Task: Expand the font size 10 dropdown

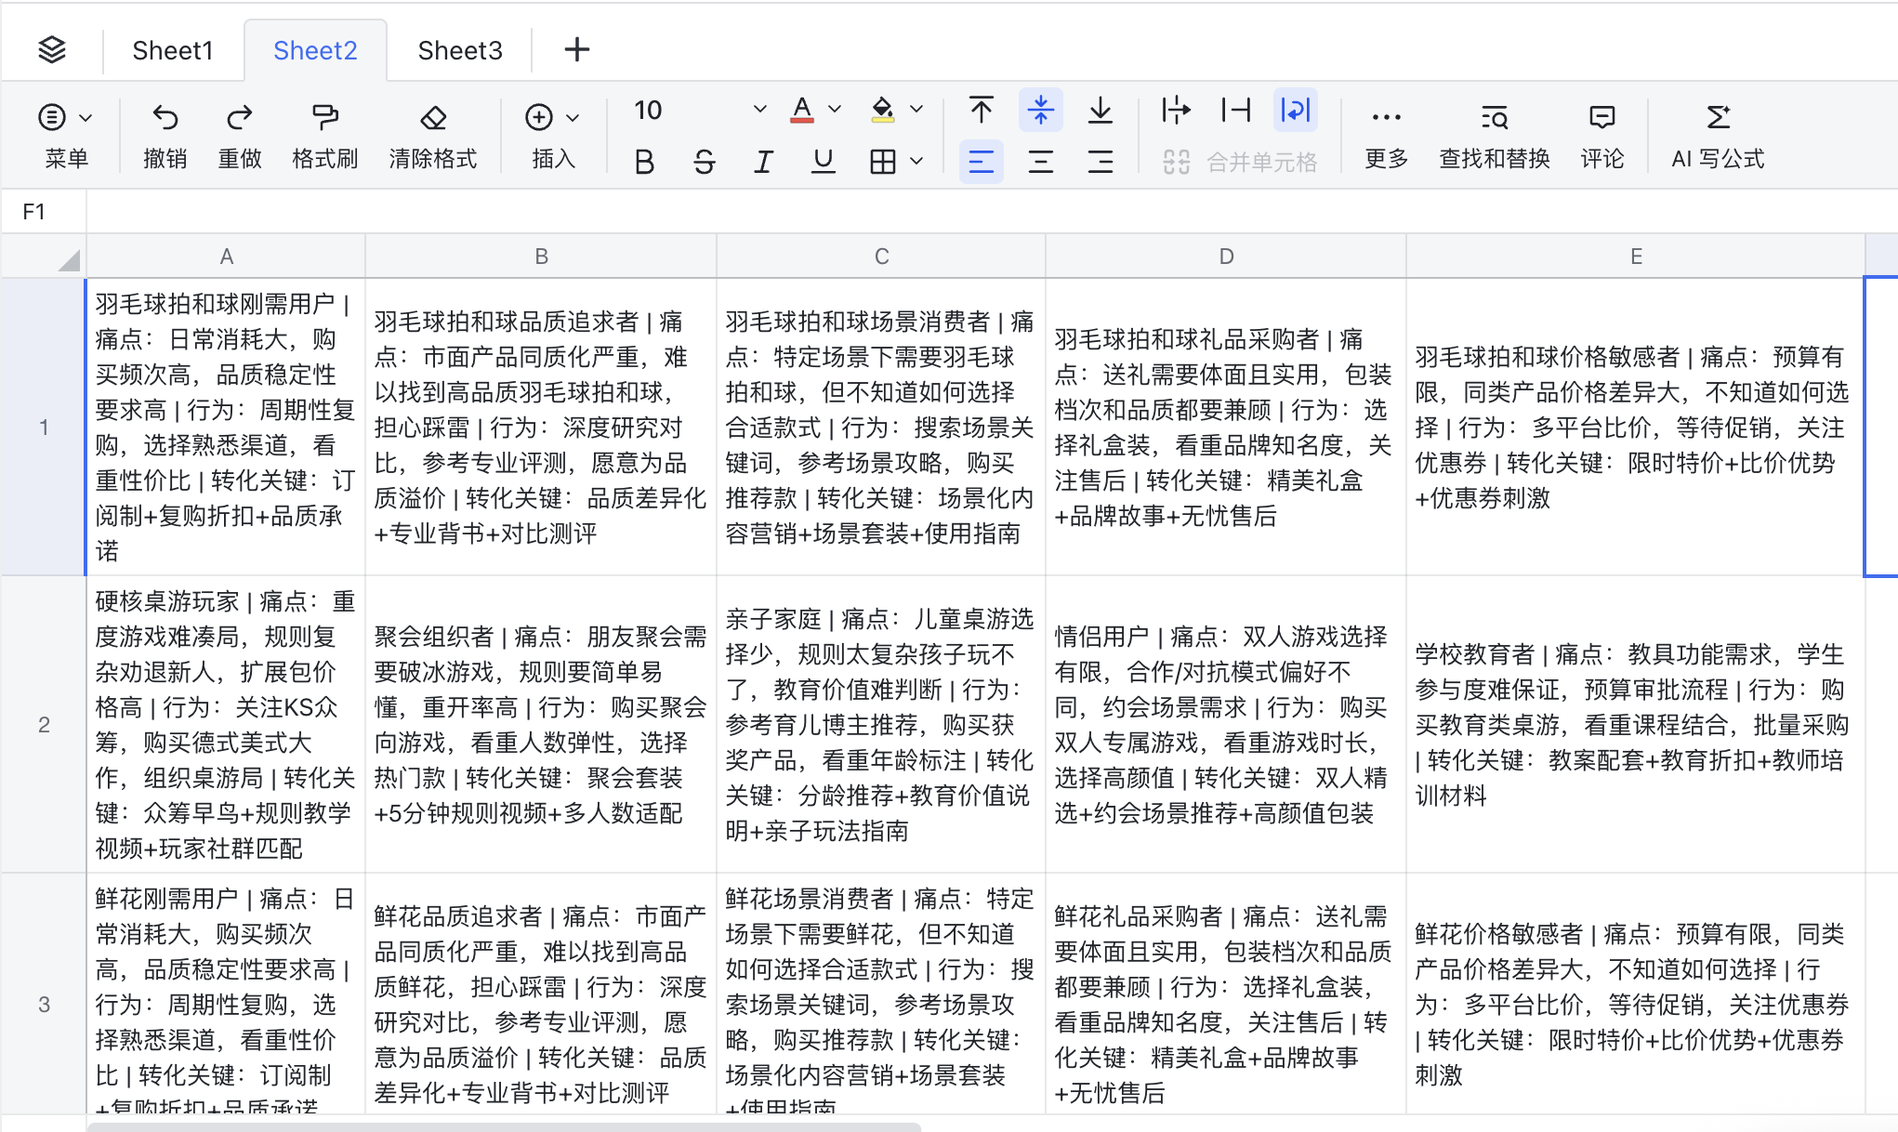Action: coord(759,110)
